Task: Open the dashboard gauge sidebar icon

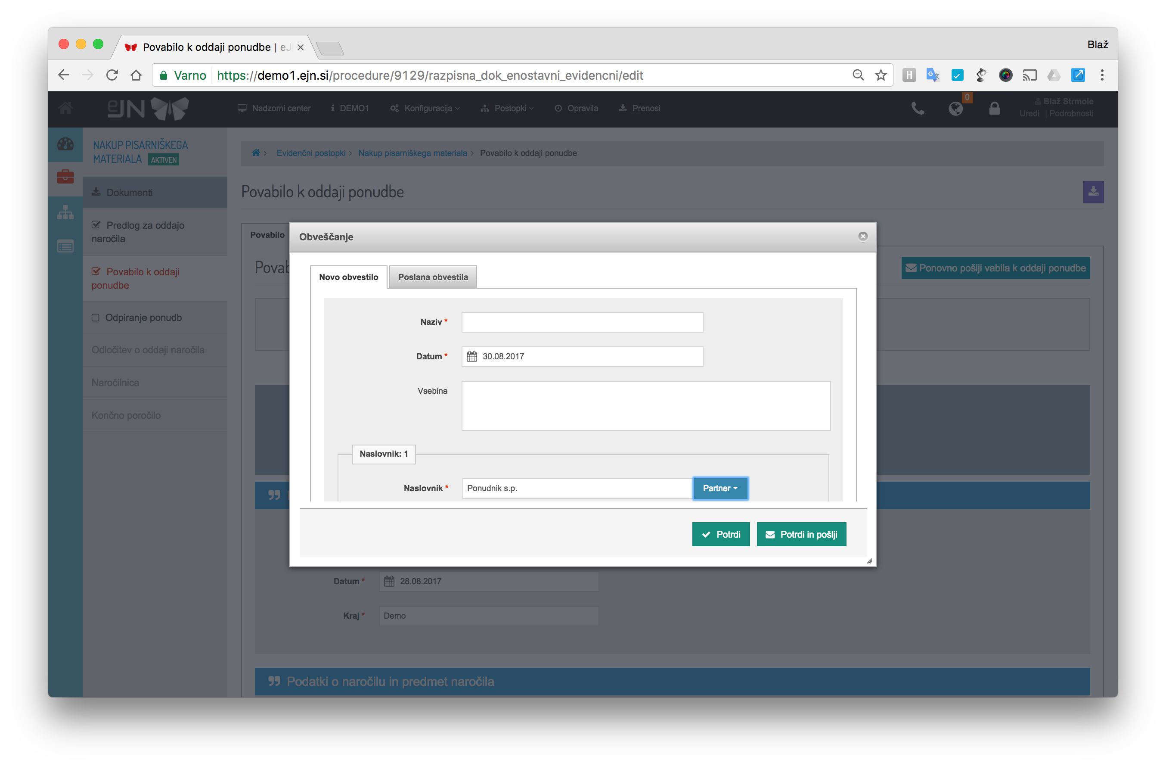Action: pyautogui.click(x=65, y=144)
